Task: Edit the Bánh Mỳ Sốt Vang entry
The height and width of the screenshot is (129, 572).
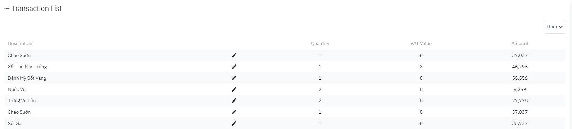Action: pyautogui.click(x=234, y=78)
